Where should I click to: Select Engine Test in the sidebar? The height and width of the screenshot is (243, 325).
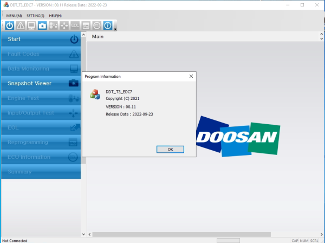tap(41, 98)
